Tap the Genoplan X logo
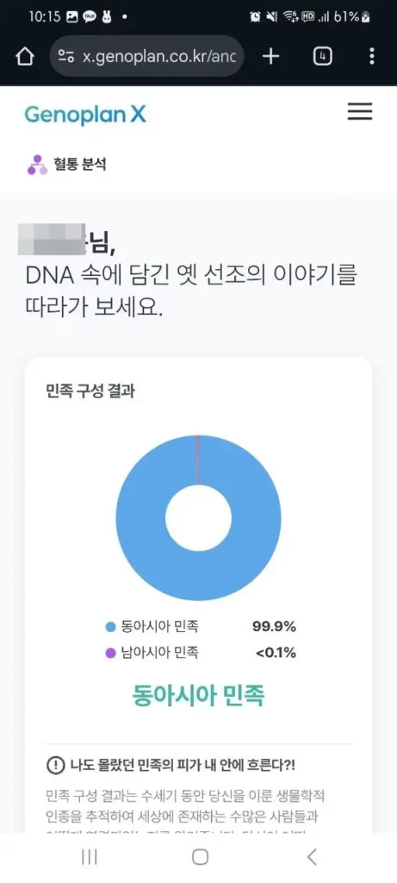This screenshot has width=397, height=883. pyautogui.click(x=85, y=115)
